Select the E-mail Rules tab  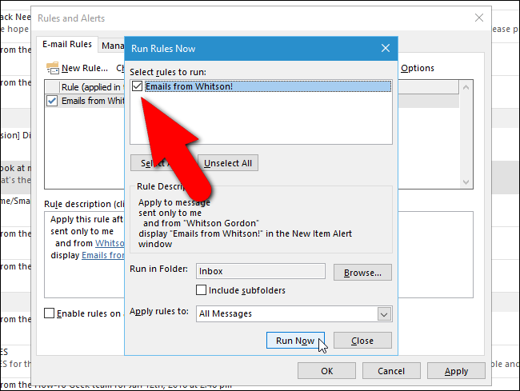67,44
